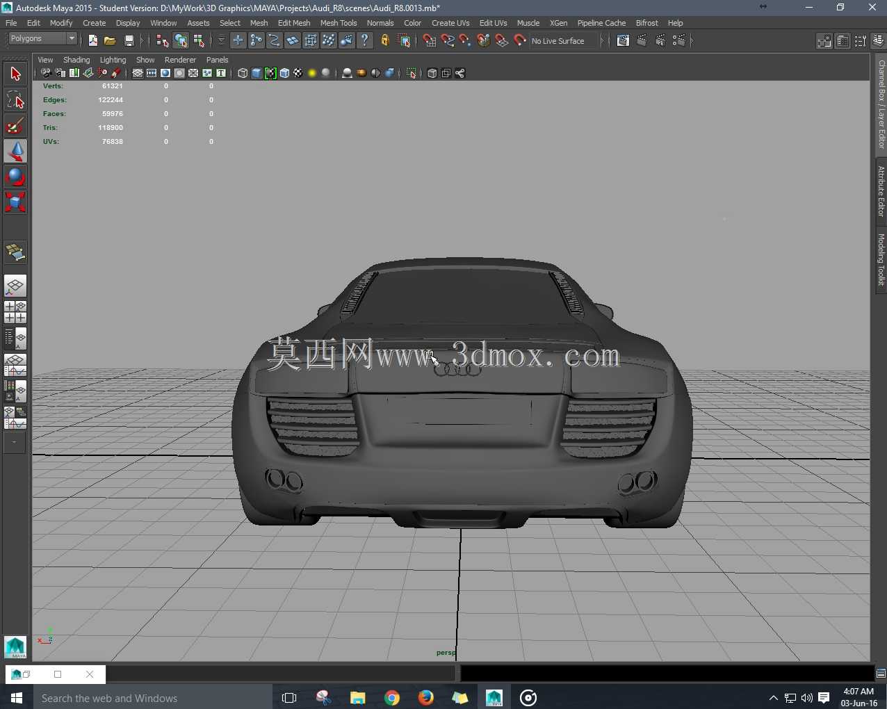This screenshot has height=709, width=887.
Task: Select by object type mode icon
Action: (x=181, y=41)
